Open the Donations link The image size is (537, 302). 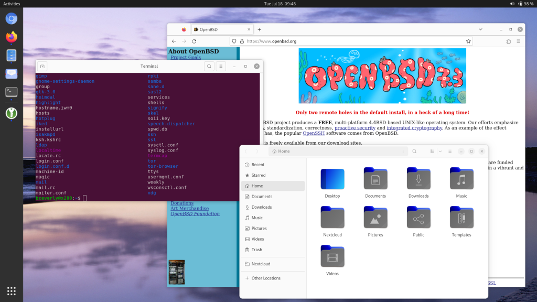click(182, 203)
